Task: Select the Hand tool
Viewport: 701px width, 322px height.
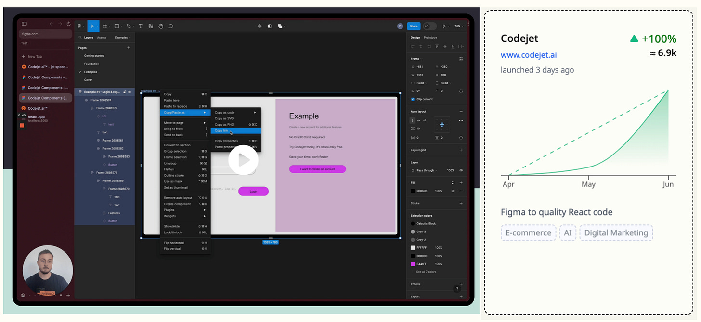Action: [161, 26]
